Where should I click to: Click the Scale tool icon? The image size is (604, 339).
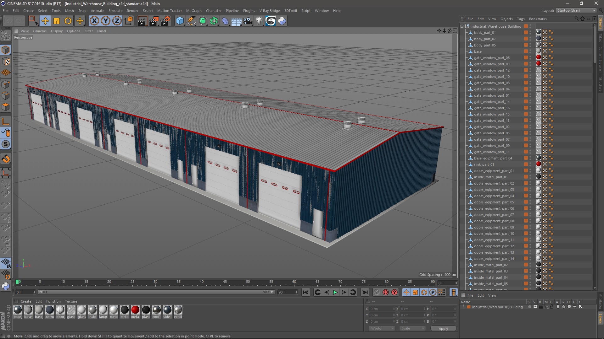click(57, 21)
